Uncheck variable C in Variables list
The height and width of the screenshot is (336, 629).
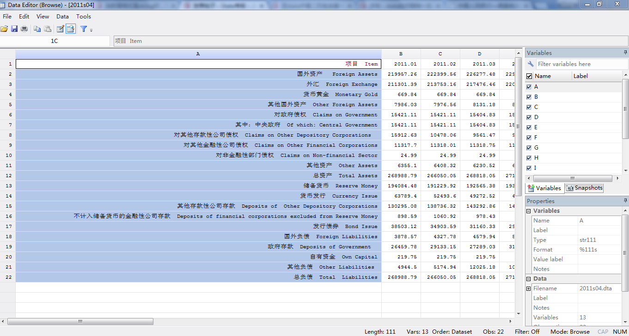click(x=529, y=107)
